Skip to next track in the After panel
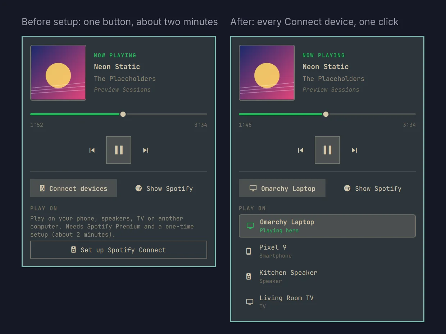The width and height of the screenshot is (446, 334). pyautogui.click(x=354, y=150)
